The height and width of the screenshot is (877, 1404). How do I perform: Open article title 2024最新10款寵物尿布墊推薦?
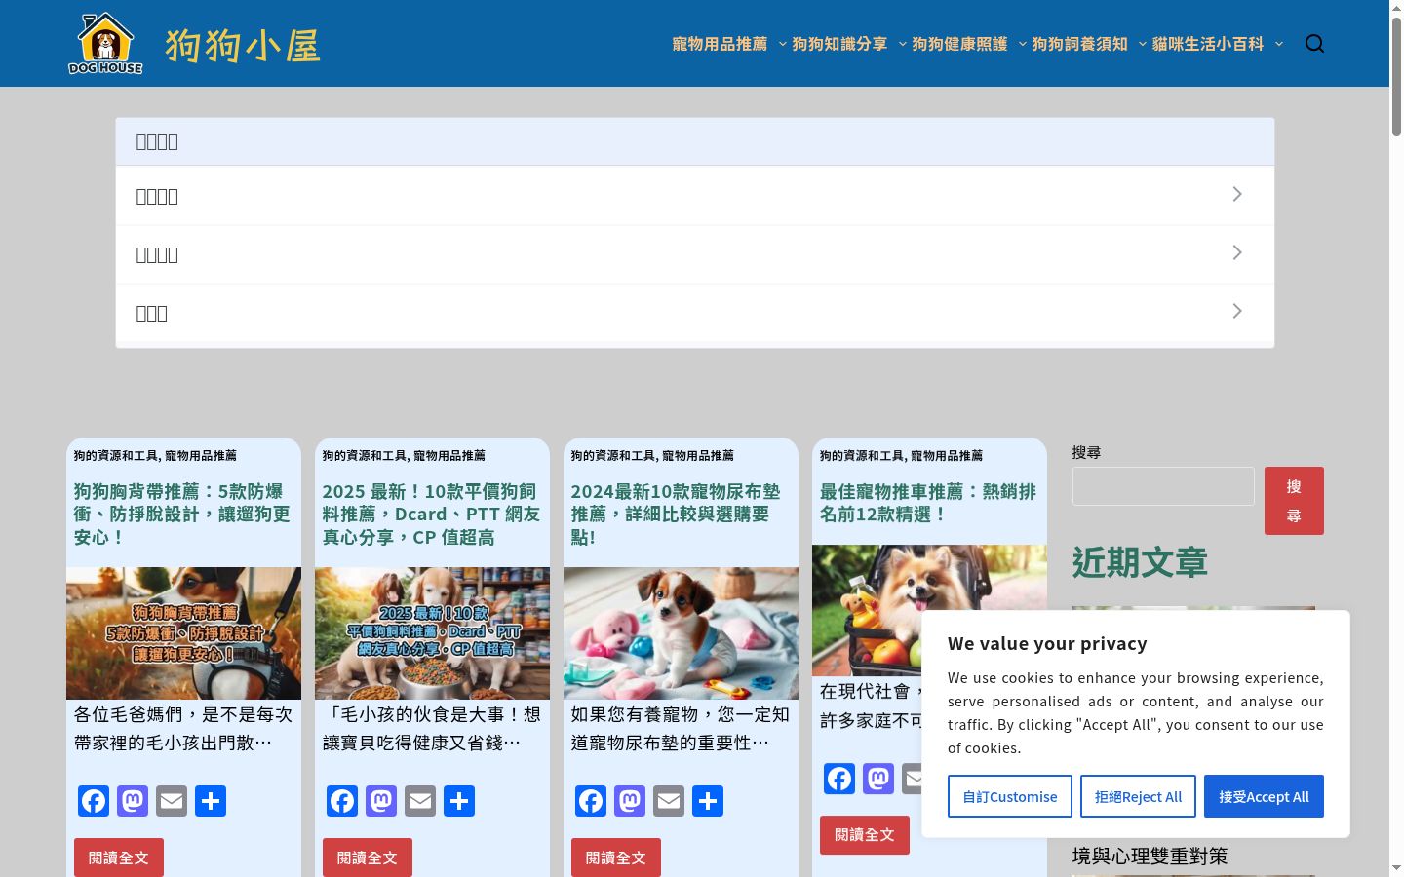[676, 515]
